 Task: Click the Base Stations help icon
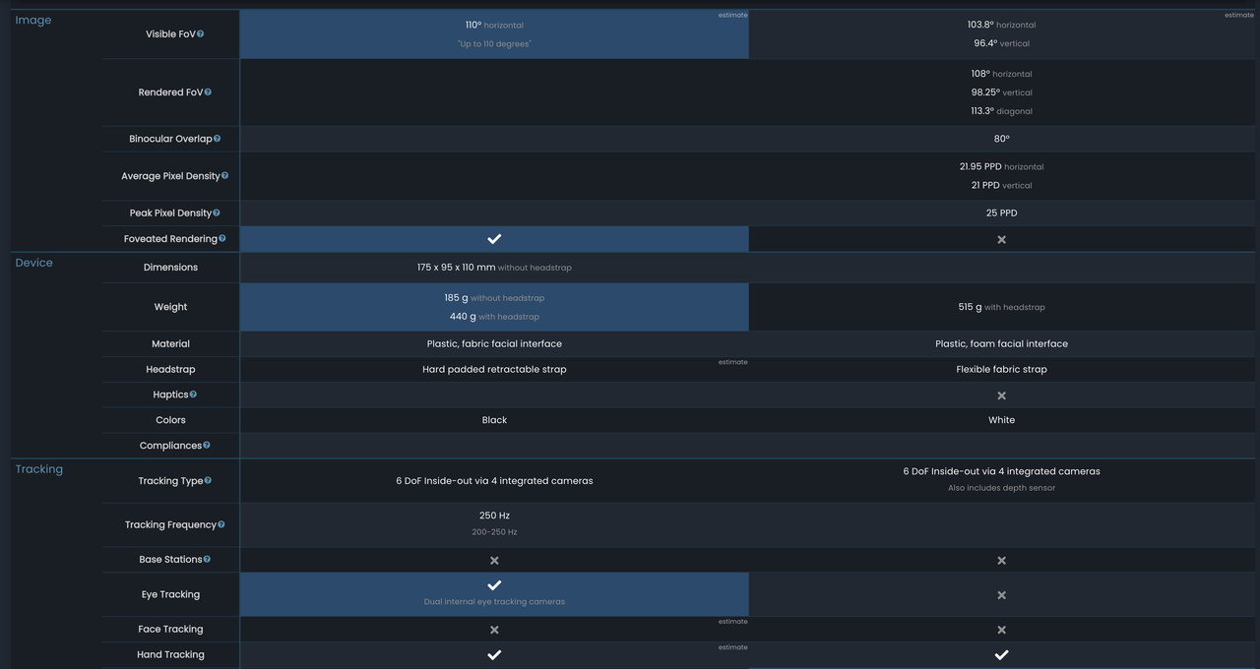point(207,559)
